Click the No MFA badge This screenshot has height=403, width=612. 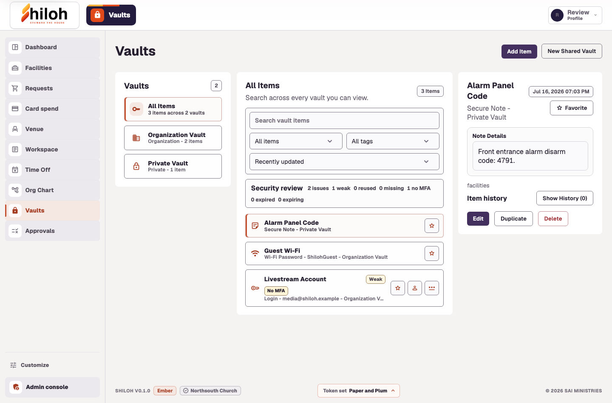[276, 291]
